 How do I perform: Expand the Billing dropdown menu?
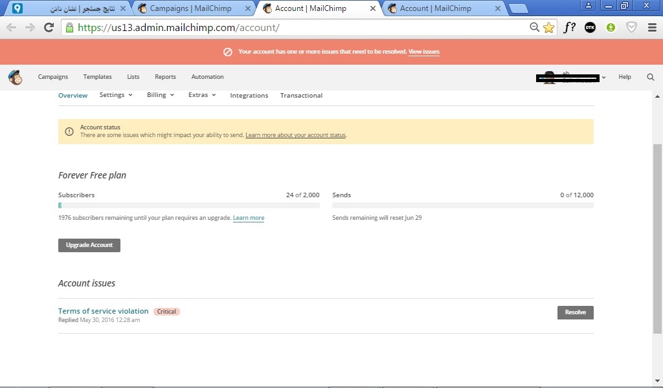pos(161,95)
